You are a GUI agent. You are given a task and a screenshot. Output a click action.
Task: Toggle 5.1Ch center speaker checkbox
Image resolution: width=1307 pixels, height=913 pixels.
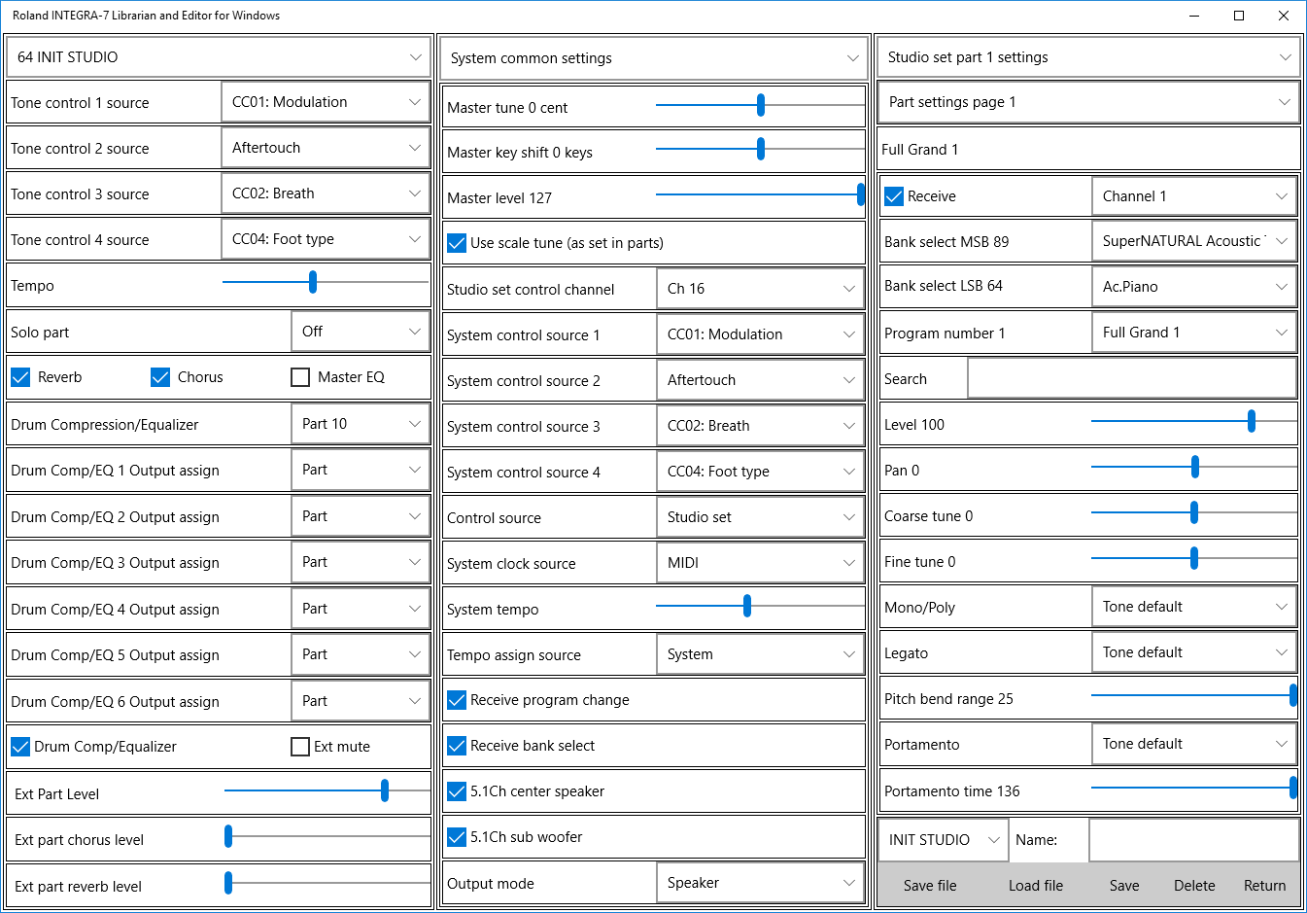coord(457,791)
